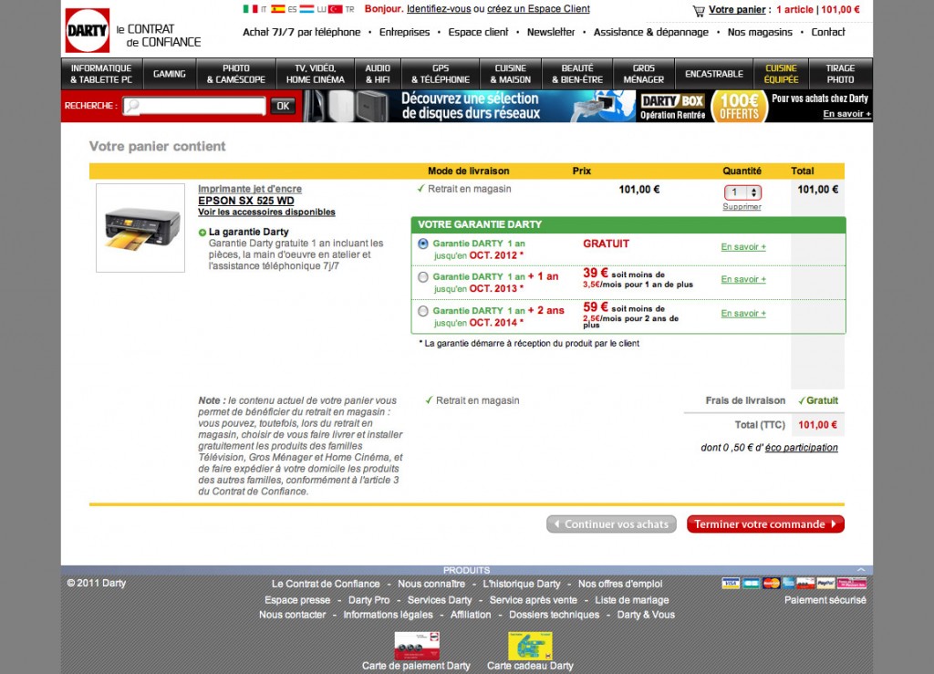Open the quantity dropdown for the printer
This screenshot has height=674, width=934.
[742, 192]
